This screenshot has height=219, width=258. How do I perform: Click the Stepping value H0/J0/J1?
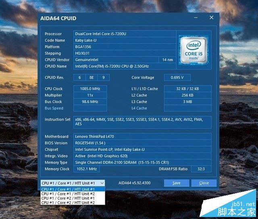coord(125,53)
